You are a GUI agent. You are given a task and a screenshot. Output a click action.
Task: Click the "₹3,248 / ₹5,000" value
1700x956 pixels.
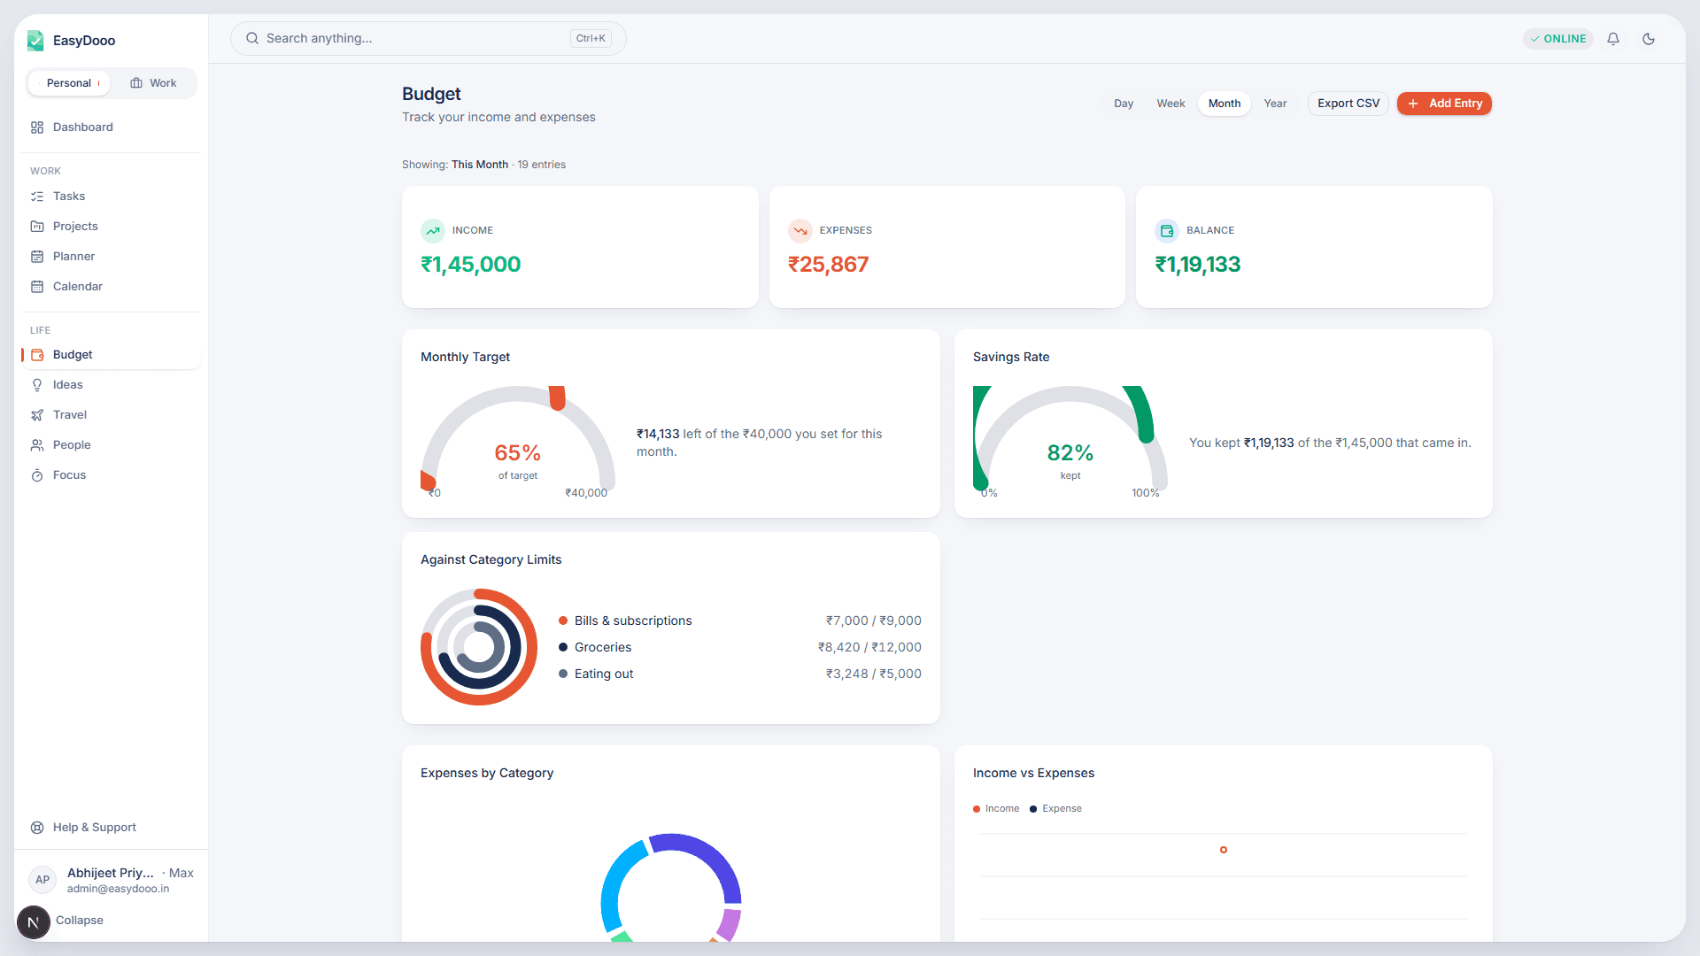tap(874, 674)
